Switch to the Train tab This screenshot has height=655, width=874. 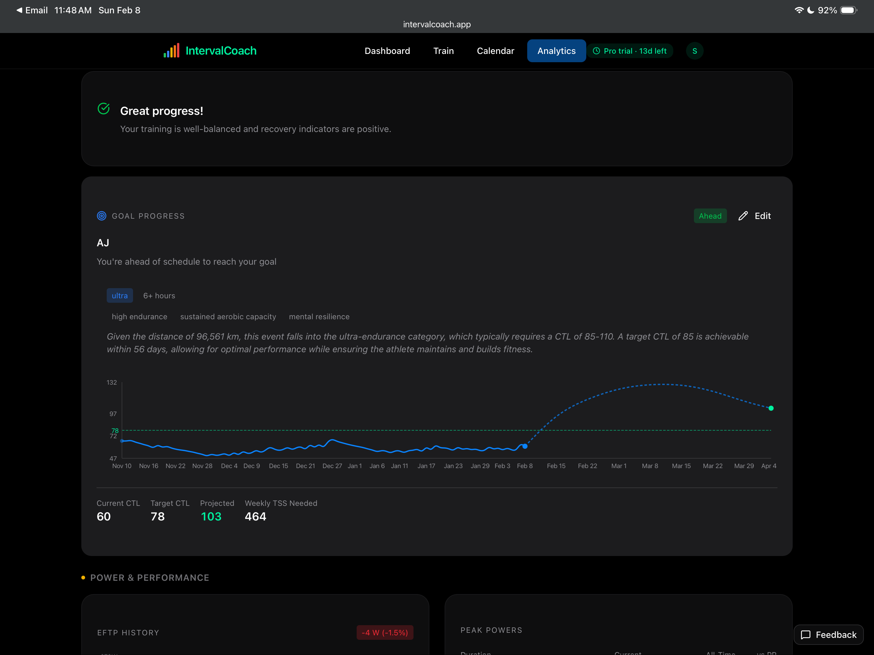443,51
